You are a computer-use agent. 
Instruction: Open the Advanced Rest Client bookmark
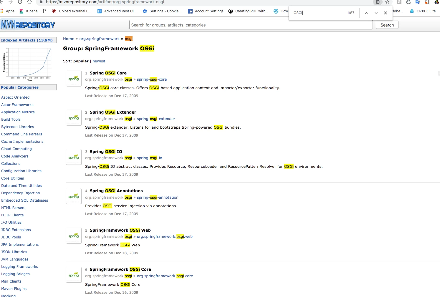coord(117,11)
